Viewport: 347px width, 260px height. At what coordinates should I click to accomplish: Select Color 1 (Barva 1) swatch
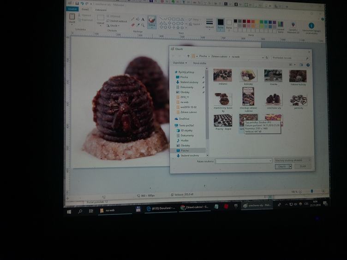coord(221,24)
